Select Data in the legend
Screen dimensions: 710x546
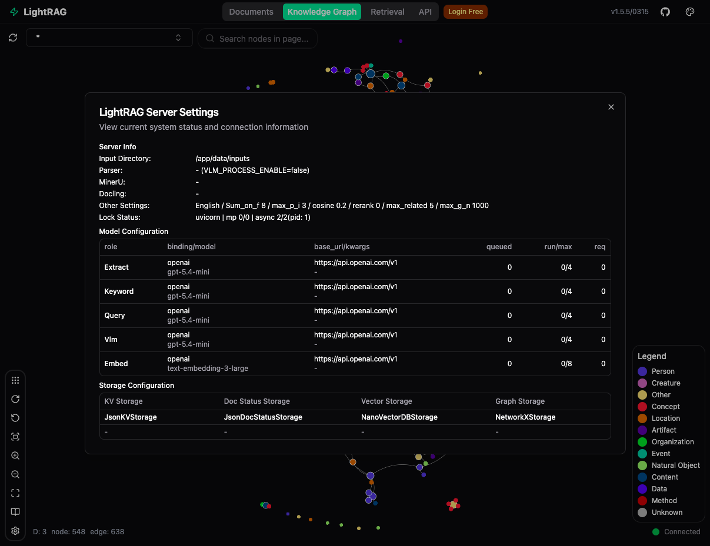(659, 489)
